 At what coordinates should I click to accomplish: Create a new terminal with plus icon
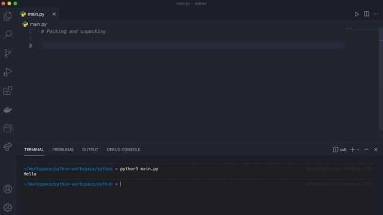pos(352,149)
